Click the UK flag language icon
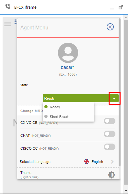128x194 pixels. [x=86, y=161]
